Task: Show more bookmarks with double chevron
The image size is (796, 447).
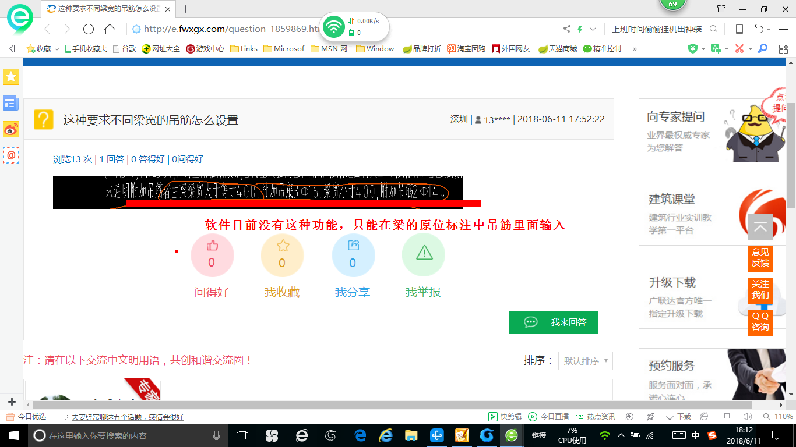Action: (635, 49)
